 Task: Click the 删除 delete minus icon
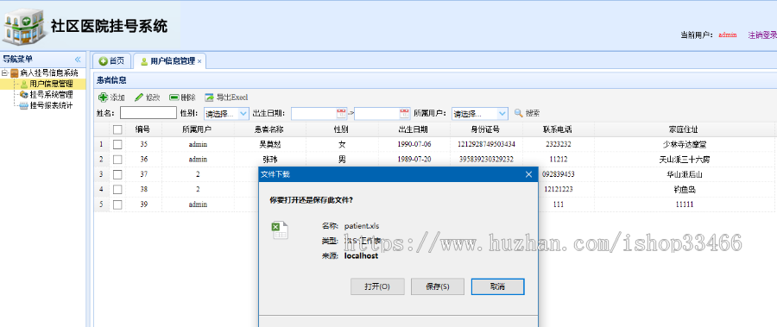174,97
